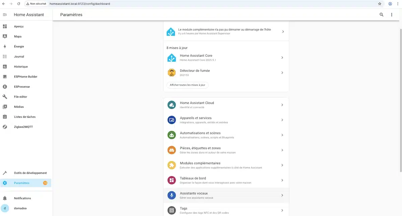The image size is (402, 216).
Task: Click the Appareils et services icon
Action: pyautogui.click(x=172, y=120)
